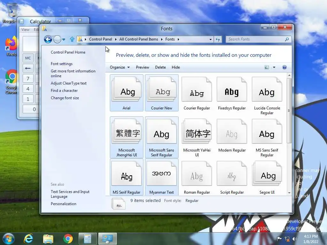Screen dimensions: 327x245
Task: Open Text Services and Input Language link
Action: click(x=70, y=194)
